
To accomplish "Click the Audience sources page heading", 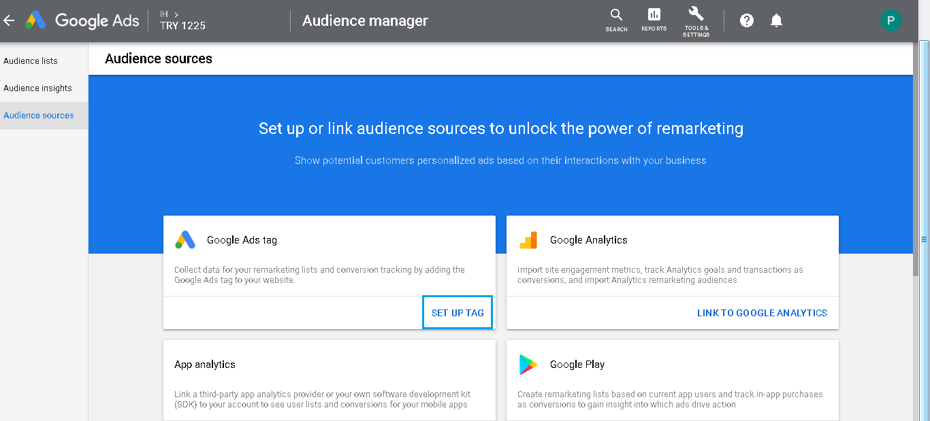I will (x=159, y=58).
